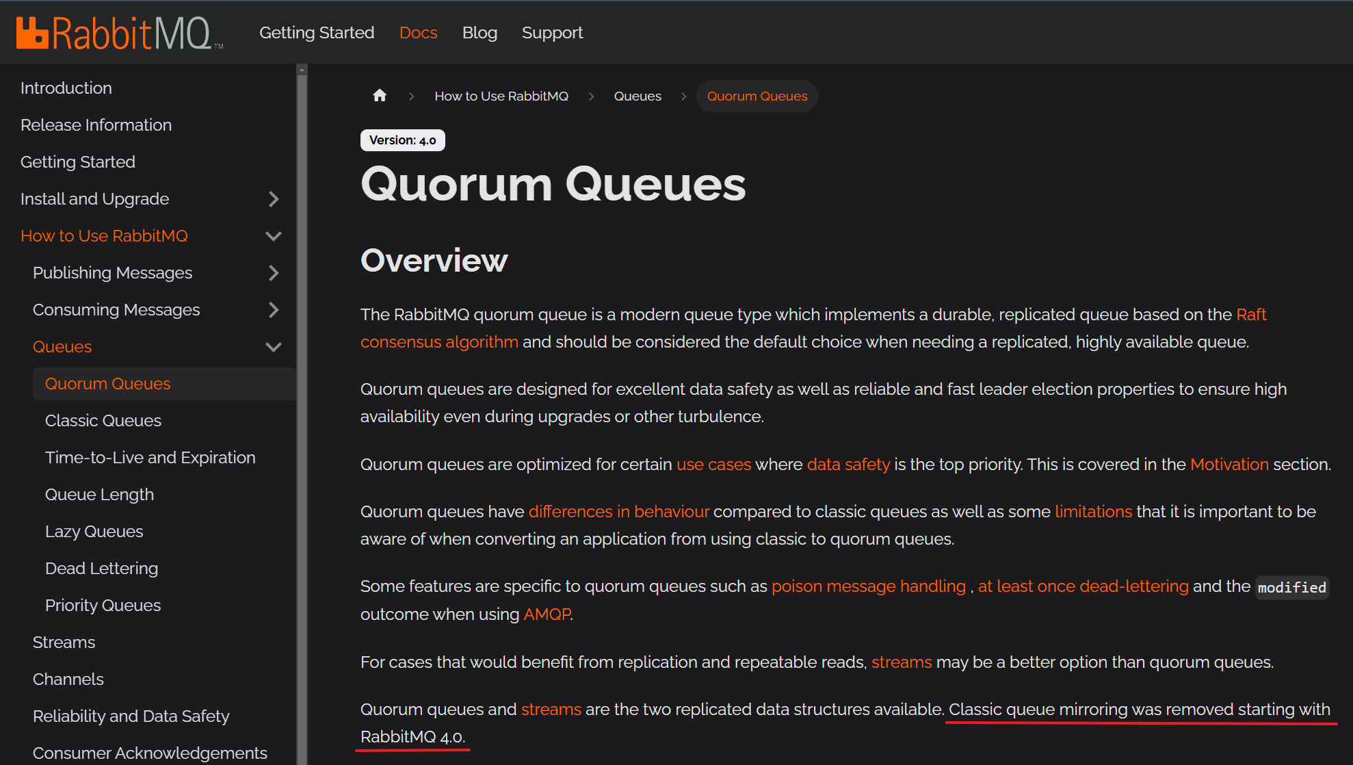Open Publishing Messages sidebar link
The height and width of the screenshot is (765, 1353).
113,273
